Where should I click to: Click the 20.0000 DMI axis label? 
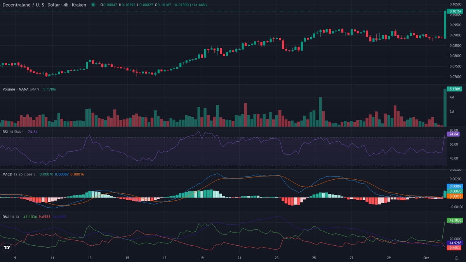456,239
